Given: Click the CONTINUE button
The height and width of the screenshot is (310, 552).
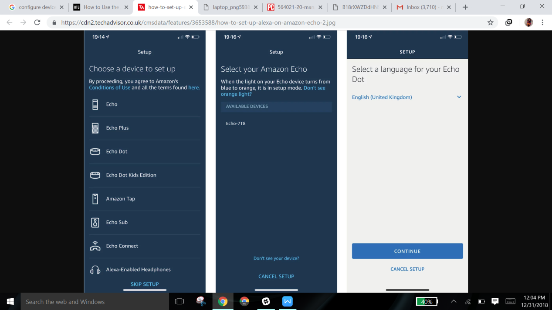Looking at the screenshot, I should pyautogui.click(x=407, y=251).
